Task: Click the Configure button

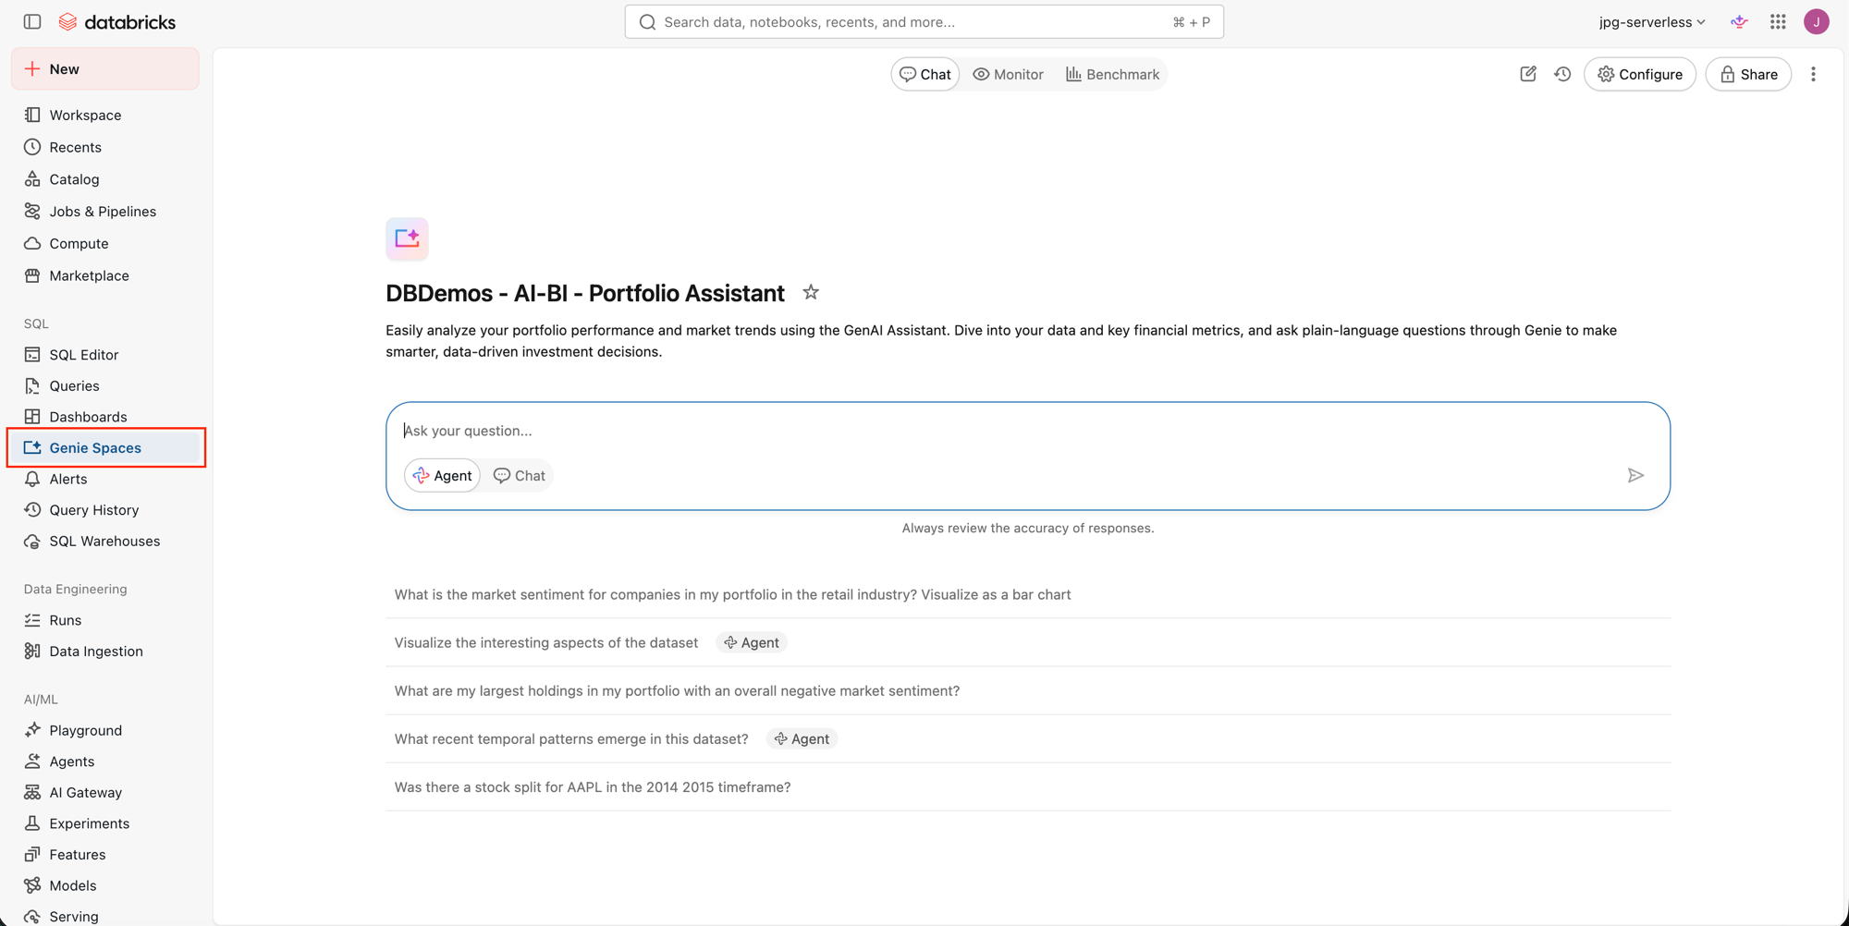Action: point(1640,74)
